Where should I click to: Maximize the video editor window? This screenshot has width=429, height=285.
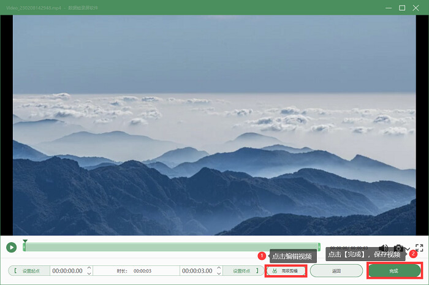point(402,8)
